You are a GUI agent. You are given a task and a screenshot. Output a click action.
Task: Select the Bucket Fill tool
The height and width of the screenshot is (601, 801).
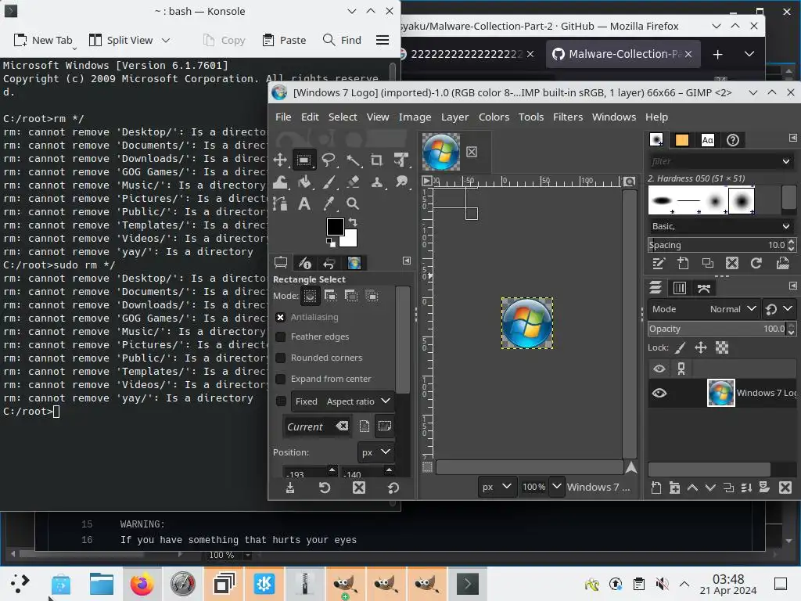304,182
